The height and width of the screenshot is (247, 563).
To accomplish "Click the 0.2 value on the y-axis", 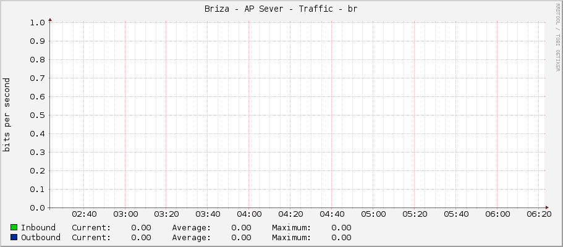I will point(37,171).
